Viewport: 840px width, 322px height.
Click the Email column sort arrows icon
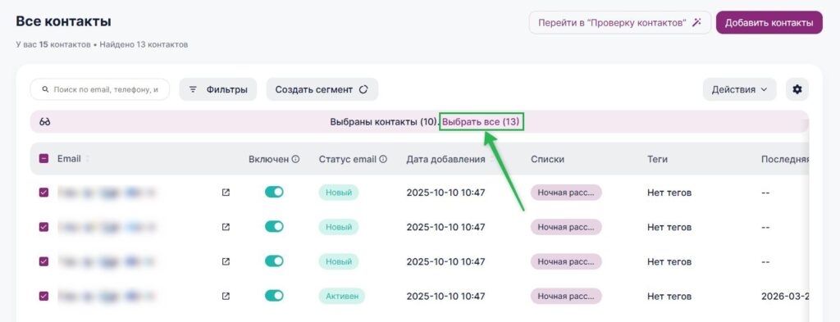point(87,159)
